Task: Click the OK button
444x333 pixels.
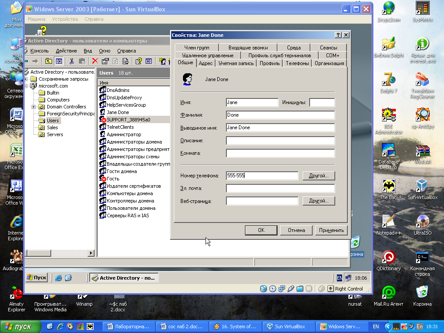Action: 261,230
